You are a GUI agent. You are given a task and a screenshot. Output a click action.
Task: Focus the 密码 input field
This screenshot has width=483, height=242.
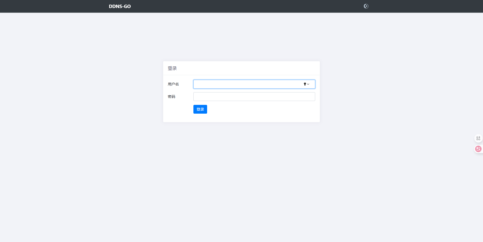(254, 97)
